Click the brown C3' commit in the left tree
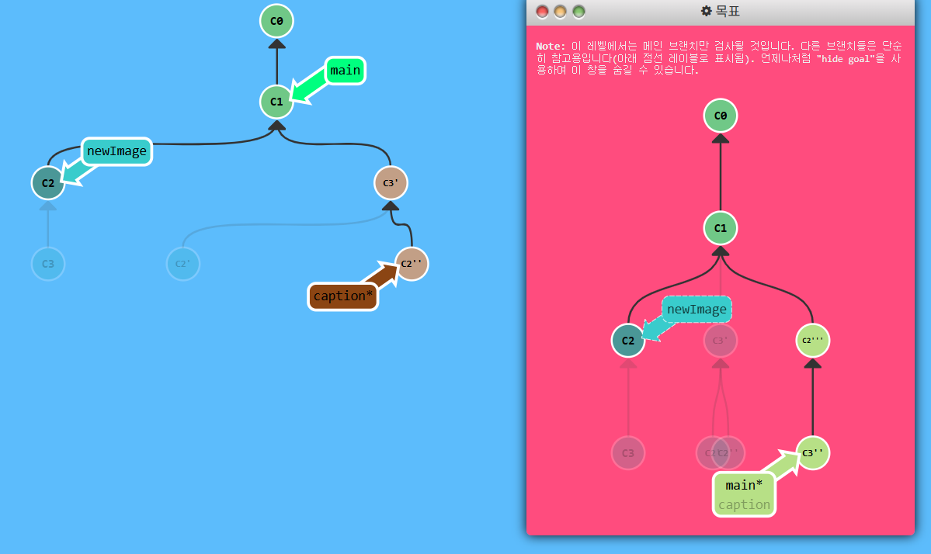This screenshot has width=931, height=554. (x=391, y=183)
